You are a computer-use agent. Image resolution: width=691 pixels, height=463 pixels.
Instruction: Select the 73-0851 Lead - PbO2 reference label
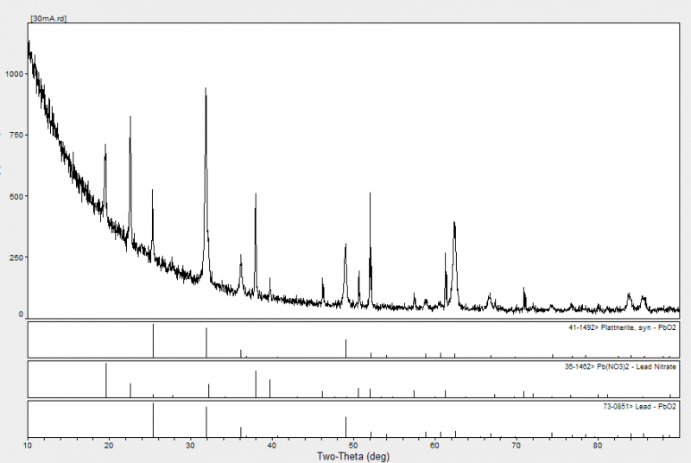click(639, 406)
